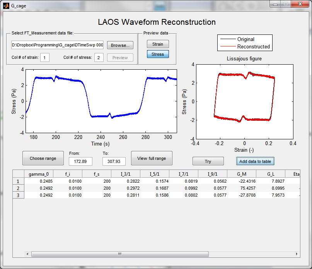Select table row header 2
Screen dimensions: 312x269
[18, 188]
